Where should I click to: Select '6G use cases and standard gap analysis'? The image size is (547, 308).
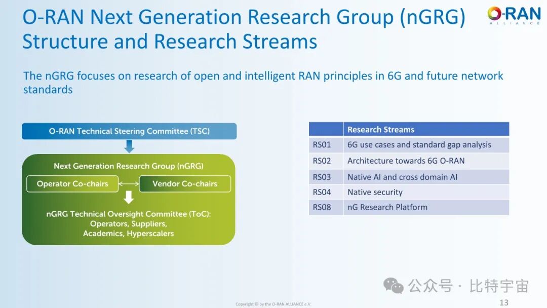[x=419, y=145]
